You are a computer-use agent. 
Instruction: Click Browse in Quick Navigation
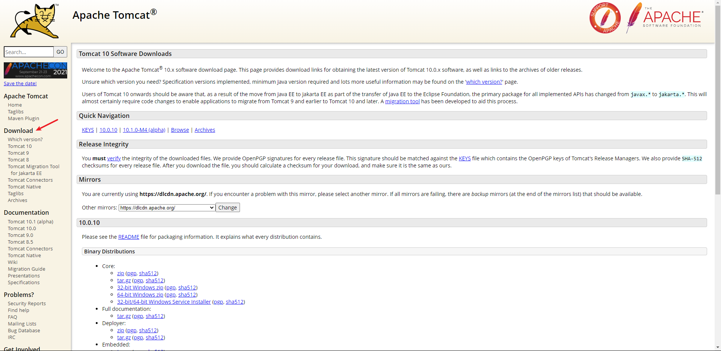point(180,130)
